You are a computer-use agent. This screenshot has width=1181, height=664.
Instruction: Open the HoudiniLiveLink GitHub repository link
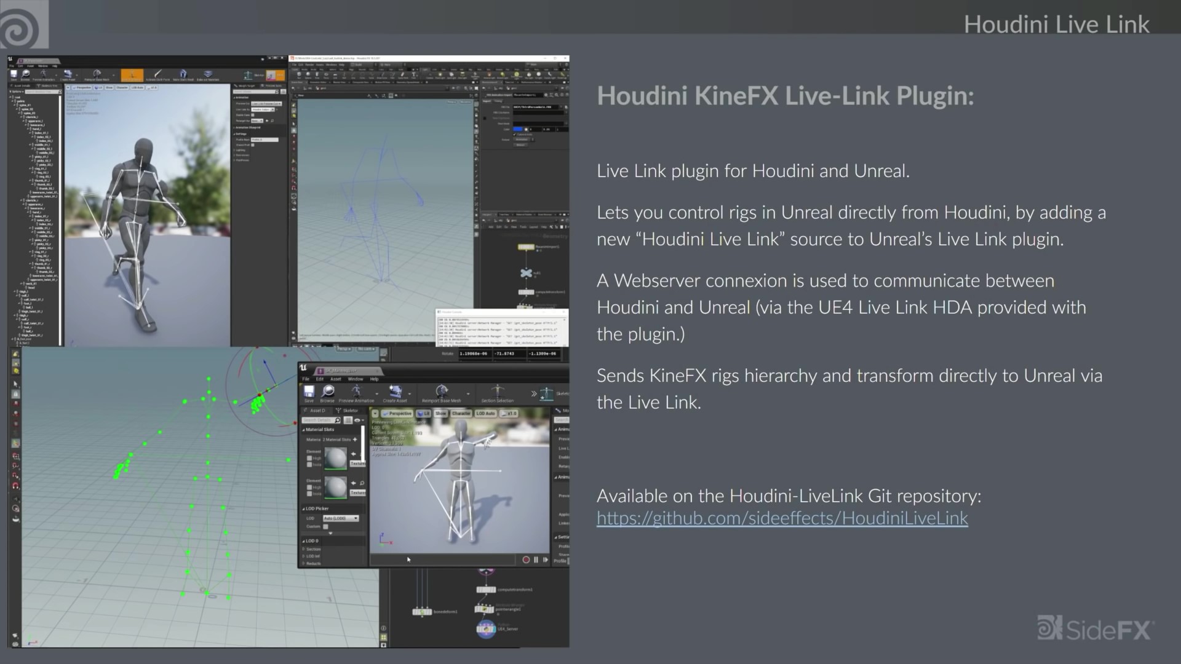point(782,518)
